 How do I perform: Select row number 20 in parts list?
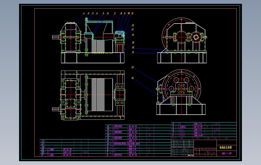coord(43,147)
